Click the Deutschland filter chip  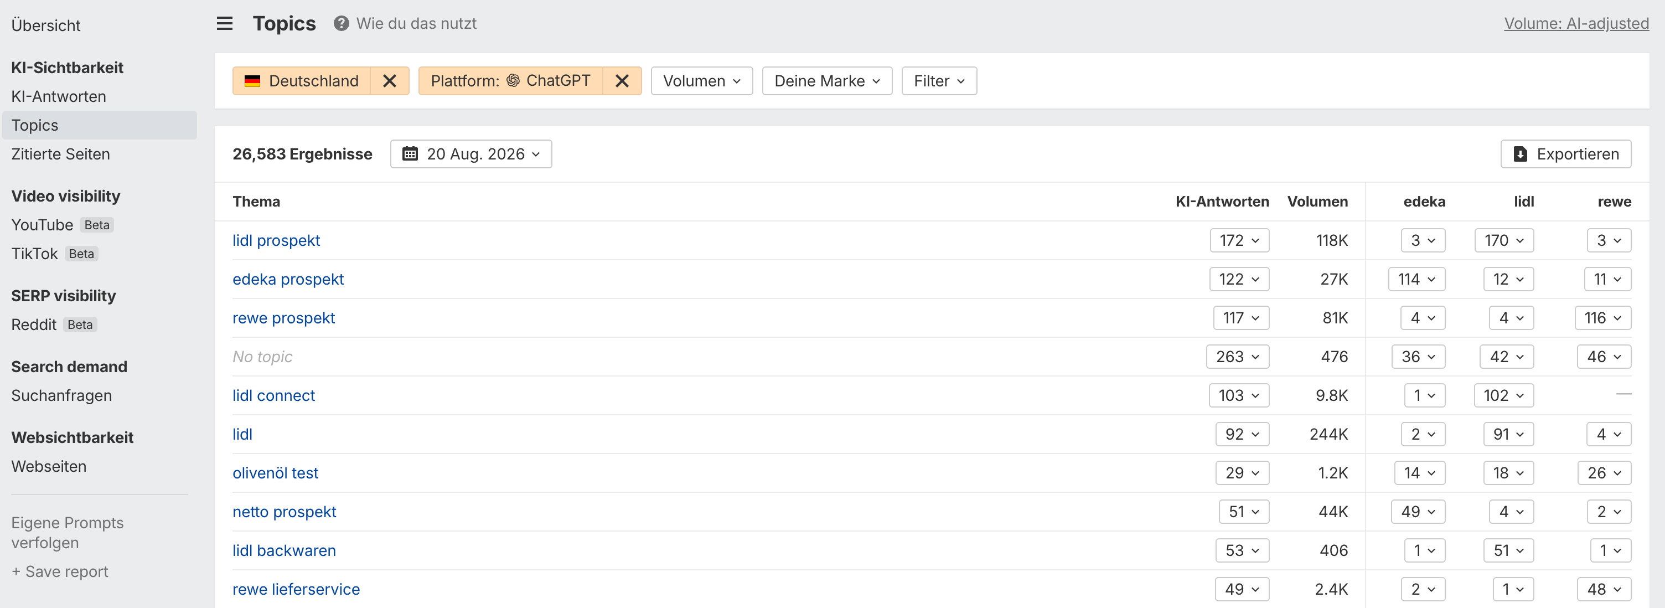click(302, 81)
